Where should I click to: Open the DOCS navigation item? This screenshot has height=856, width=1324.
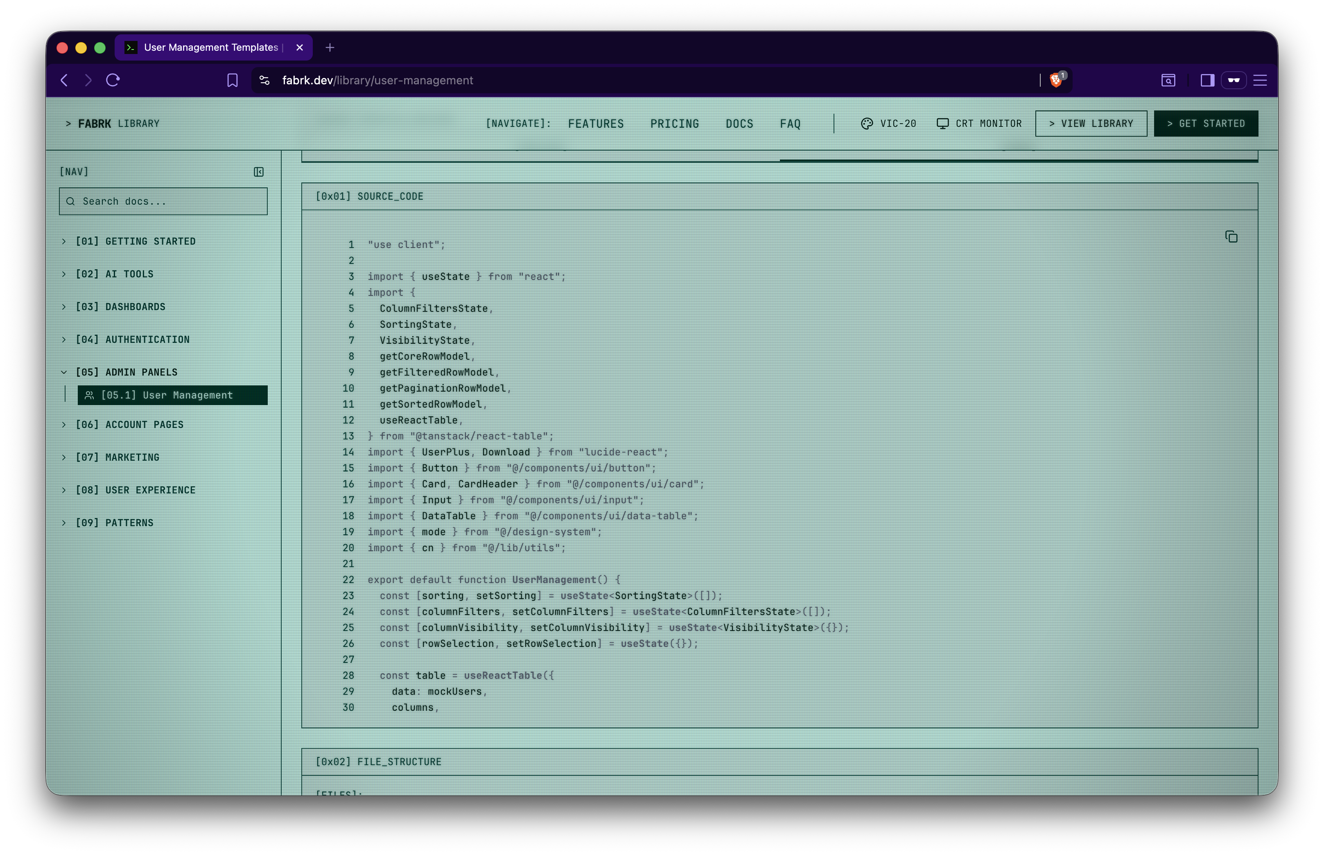739,124
